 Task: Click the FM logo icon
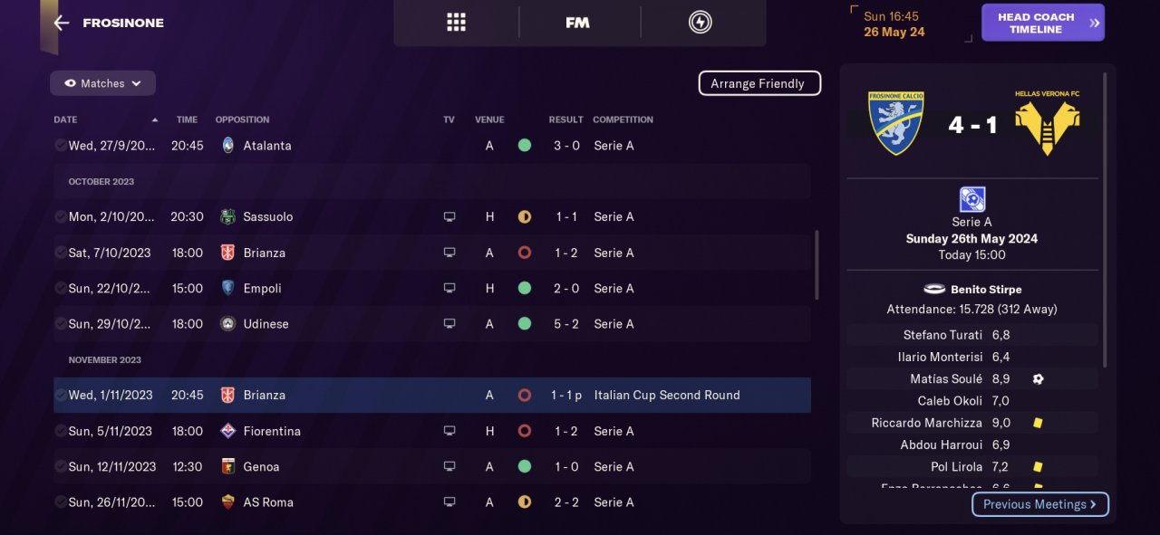pos(577,23)
